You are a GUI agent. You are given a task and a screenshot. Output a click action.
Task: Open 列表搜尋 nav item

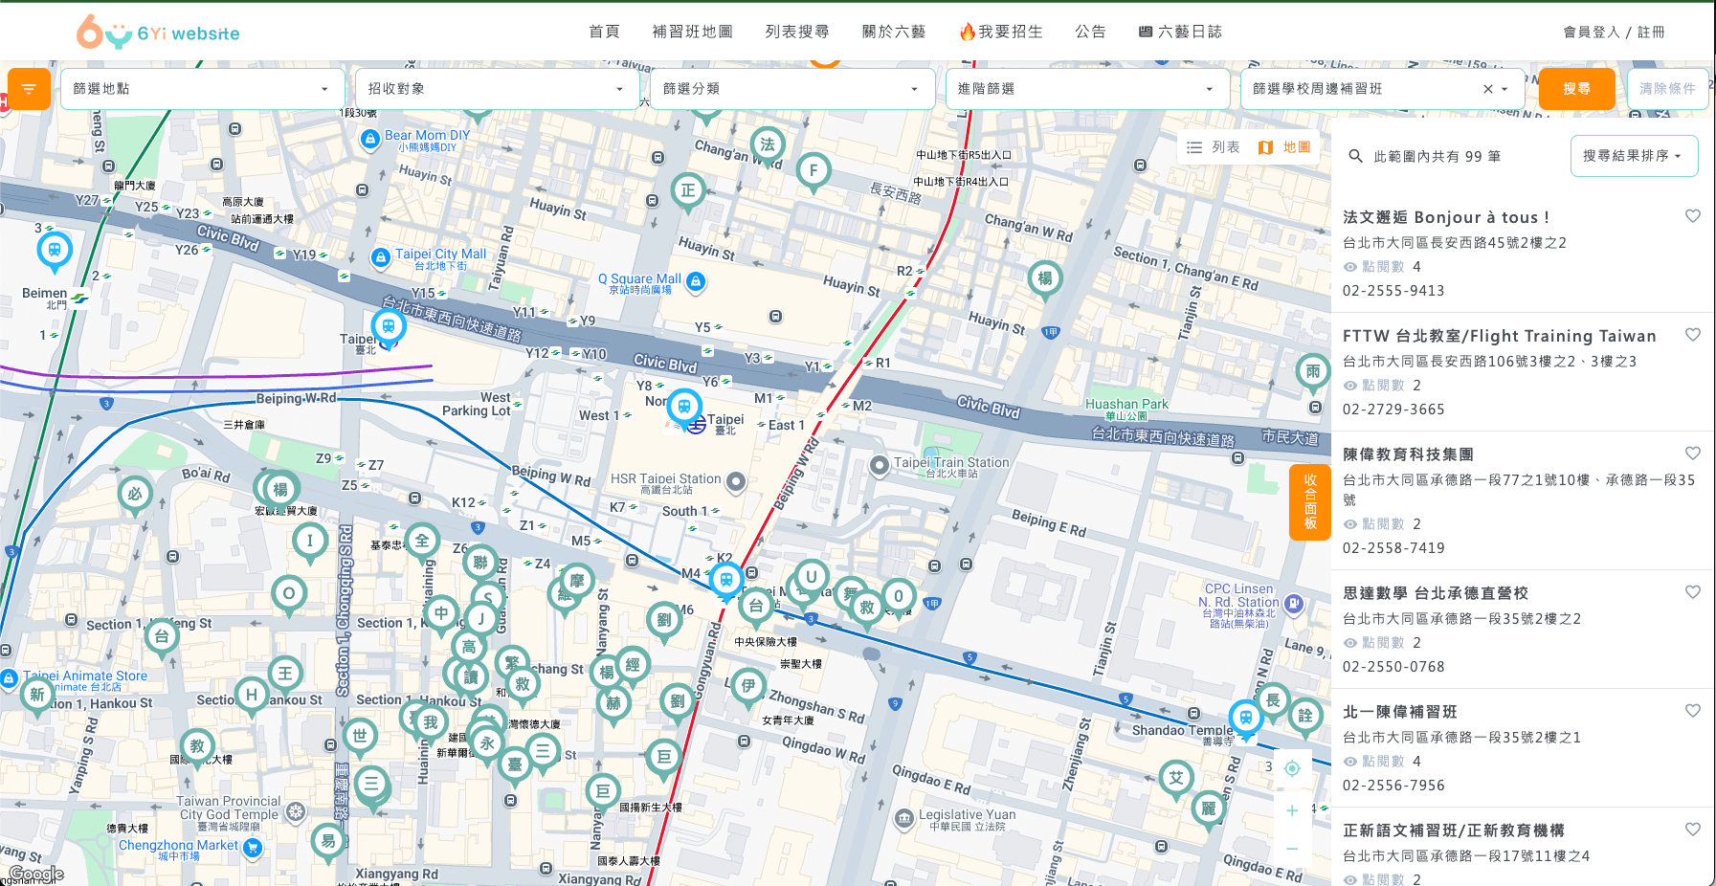pos(797,32)
